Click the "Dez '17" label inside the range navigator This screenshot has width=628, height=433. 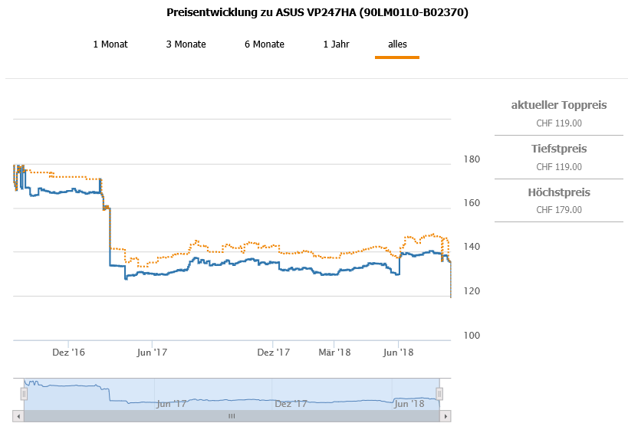coord(291,403)
